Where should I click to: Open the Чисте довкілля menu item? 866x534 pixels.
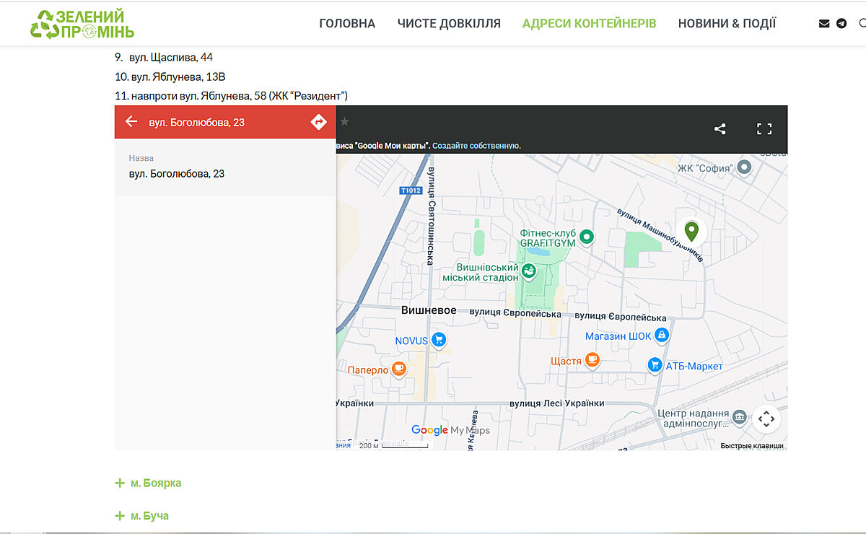[x=449, y=24]
